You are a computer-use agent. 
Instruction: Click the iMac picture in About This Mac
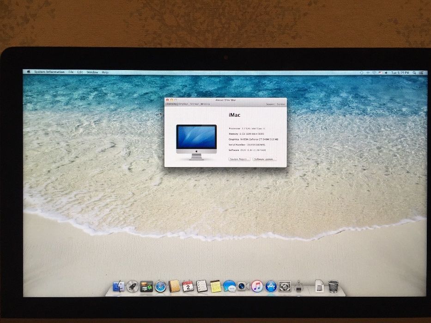(196, 142)
